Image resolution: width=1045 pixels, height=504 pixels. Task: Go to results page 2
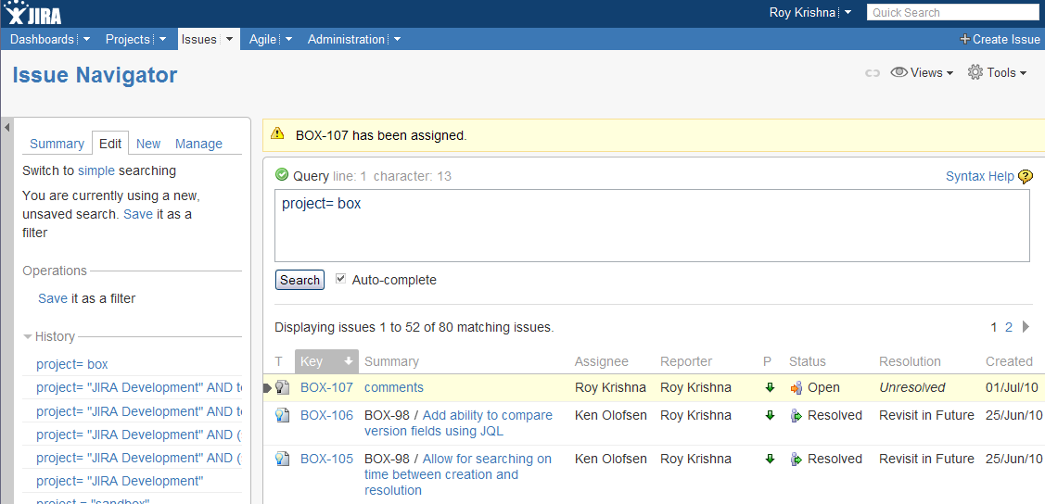point(1008,327)
